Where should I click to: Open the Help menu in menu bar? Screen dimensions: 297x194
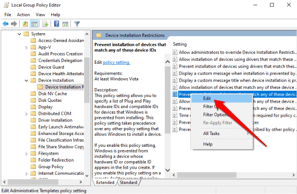pyautogui.click(x=55, y=14)
